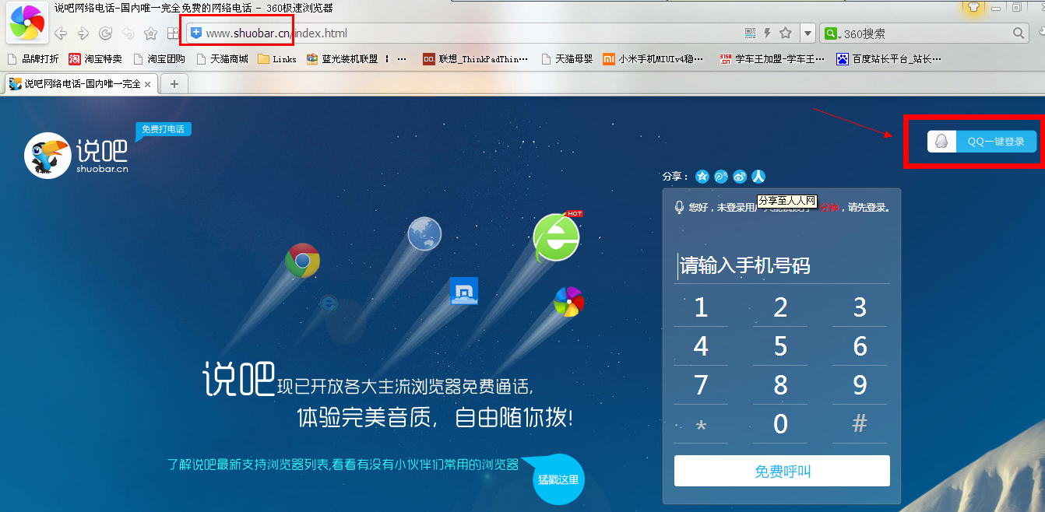Open the 学车王加盟 bookmark

[x=772, y=58]
